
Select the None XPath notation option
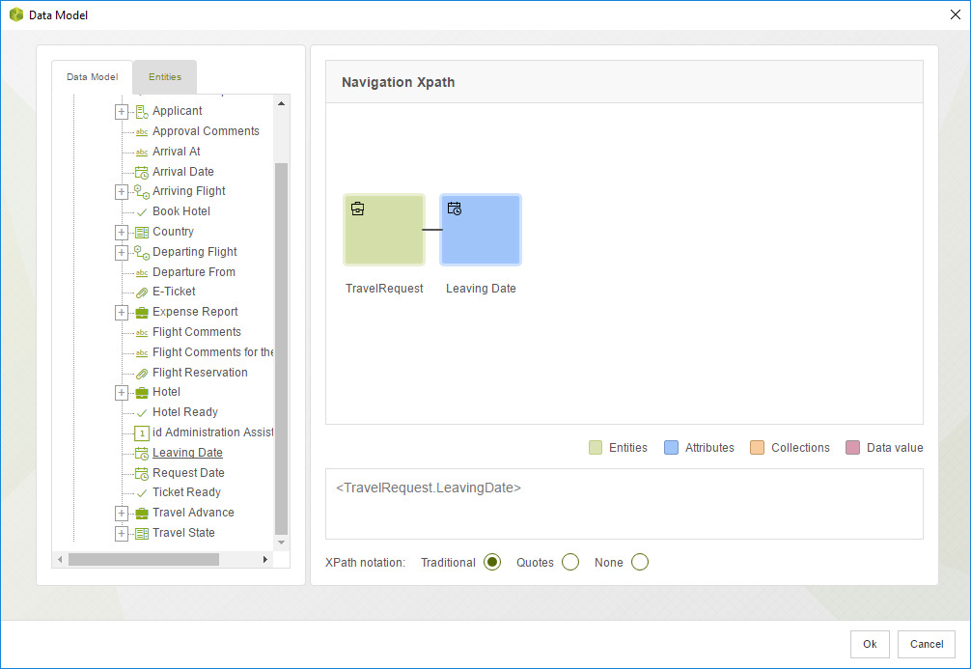pos(640,562)
